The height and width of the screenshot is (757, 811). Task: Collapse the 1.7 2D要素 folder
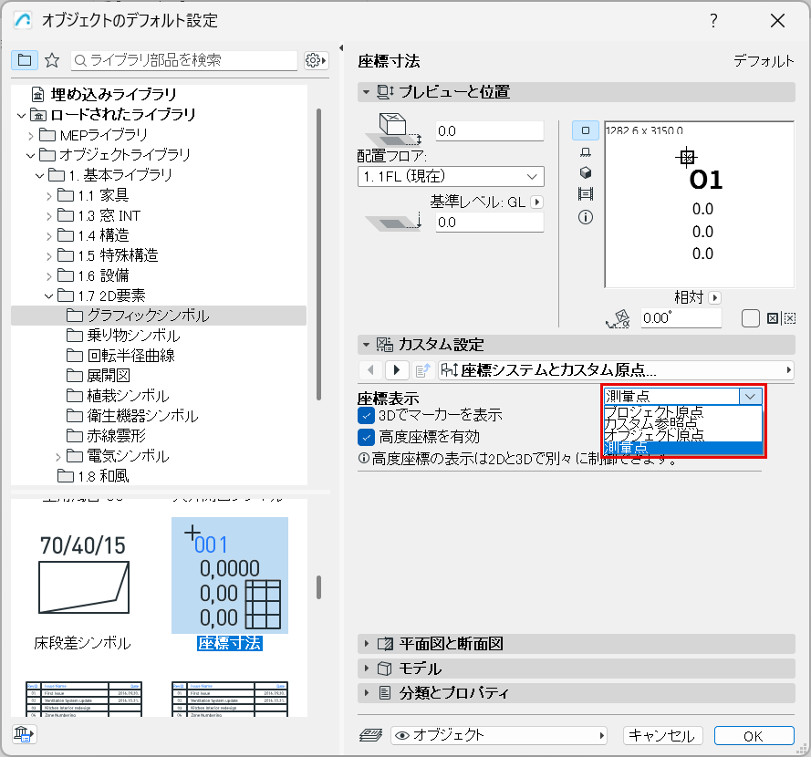pyautogui.click(x=48, y=296)
